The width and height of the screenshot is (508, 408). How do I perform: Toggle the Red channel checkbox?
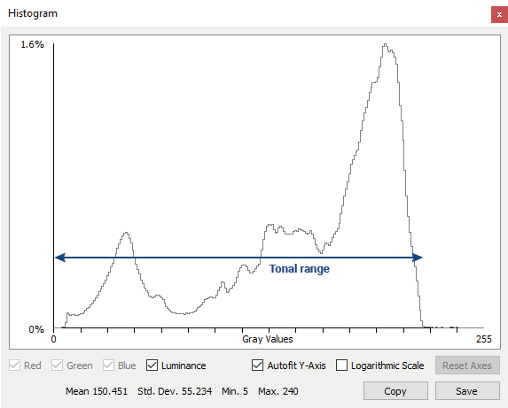pyautogui.click(x=15, y=366)
